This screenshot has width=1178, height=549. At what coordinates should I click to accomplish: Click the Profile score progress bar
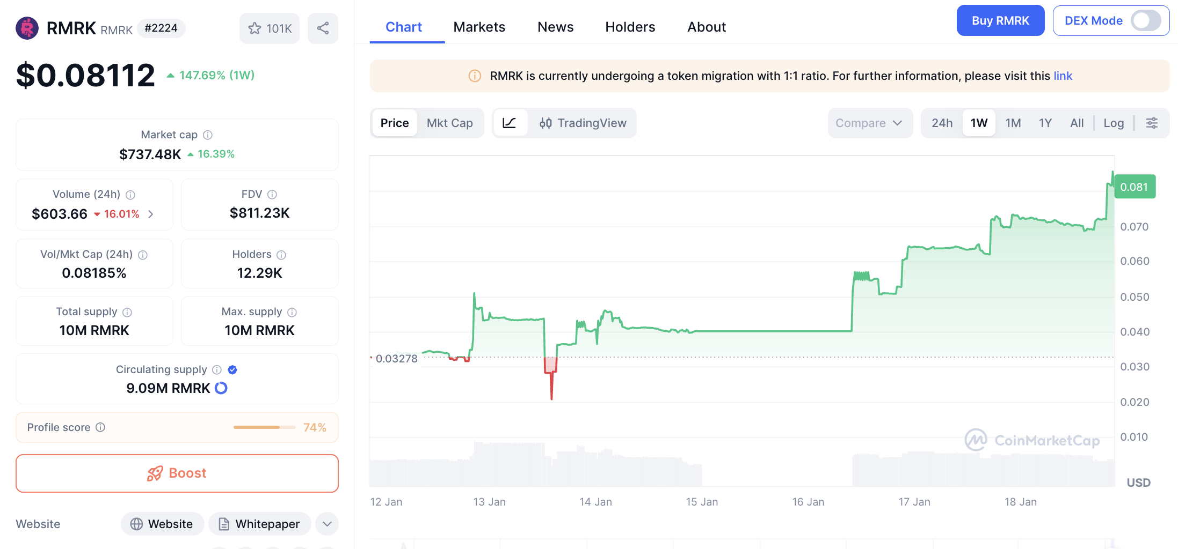point(264,427)
